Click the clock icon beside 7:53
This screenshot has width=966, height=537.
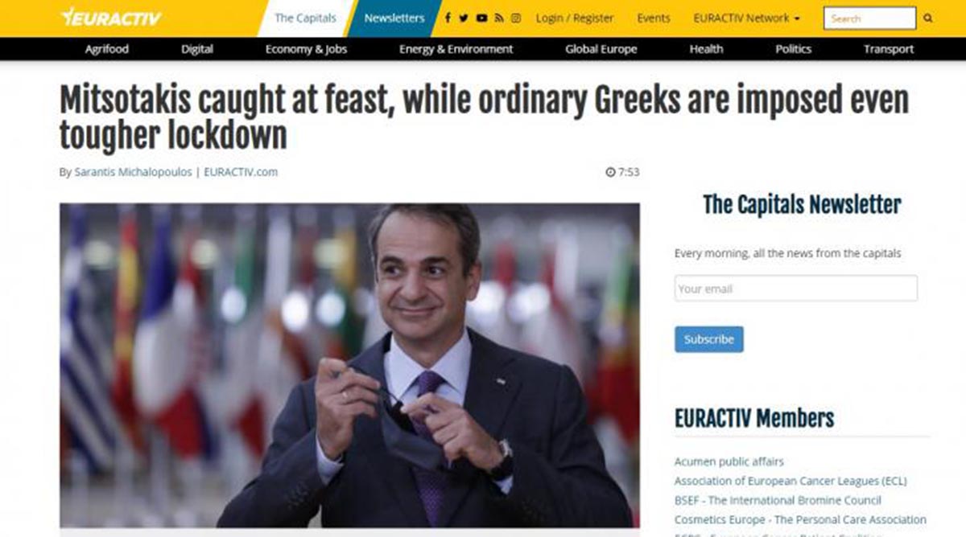[x=610, y=172]
